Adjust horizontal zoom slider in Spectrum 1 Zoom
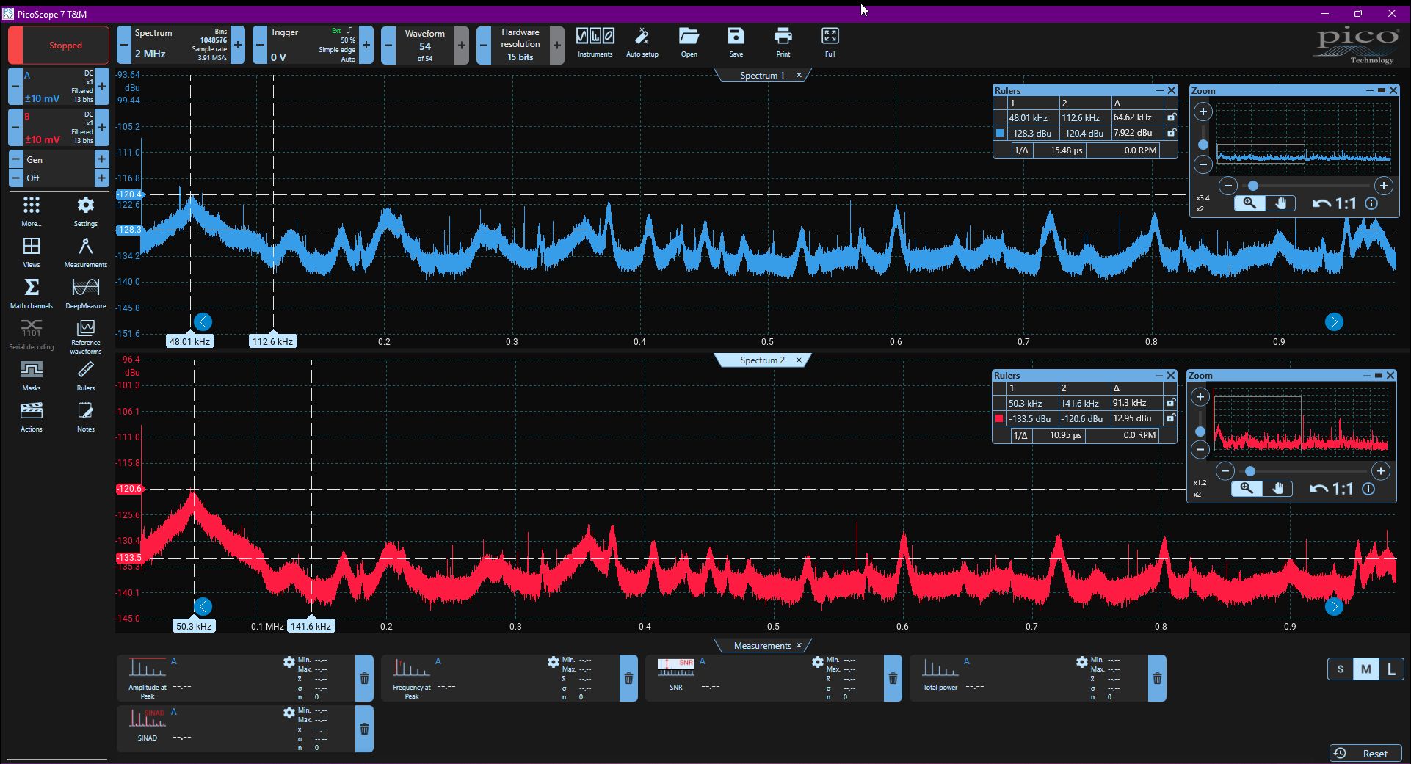The image size is (1411, 764). pyautogui.click(x=1253, y=186)
